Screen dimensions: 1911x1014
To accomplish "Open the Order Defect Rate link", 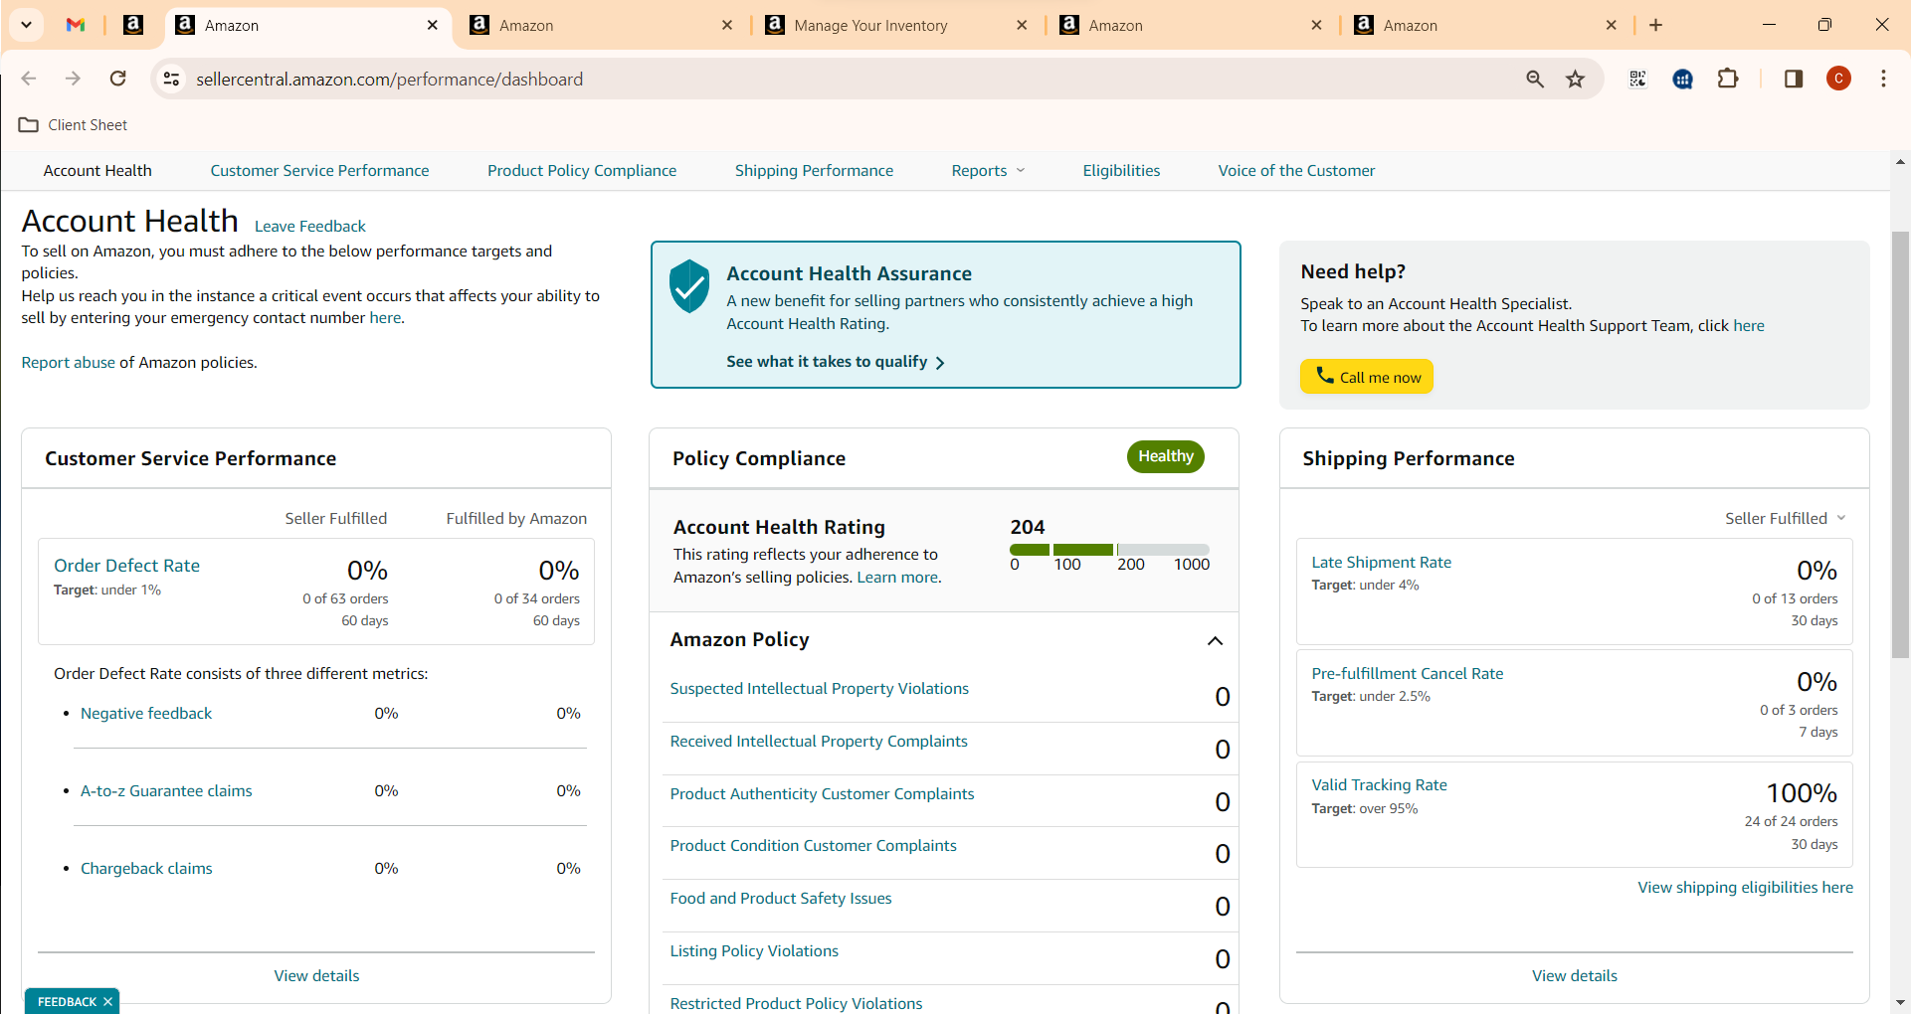I will click(126, 566).
